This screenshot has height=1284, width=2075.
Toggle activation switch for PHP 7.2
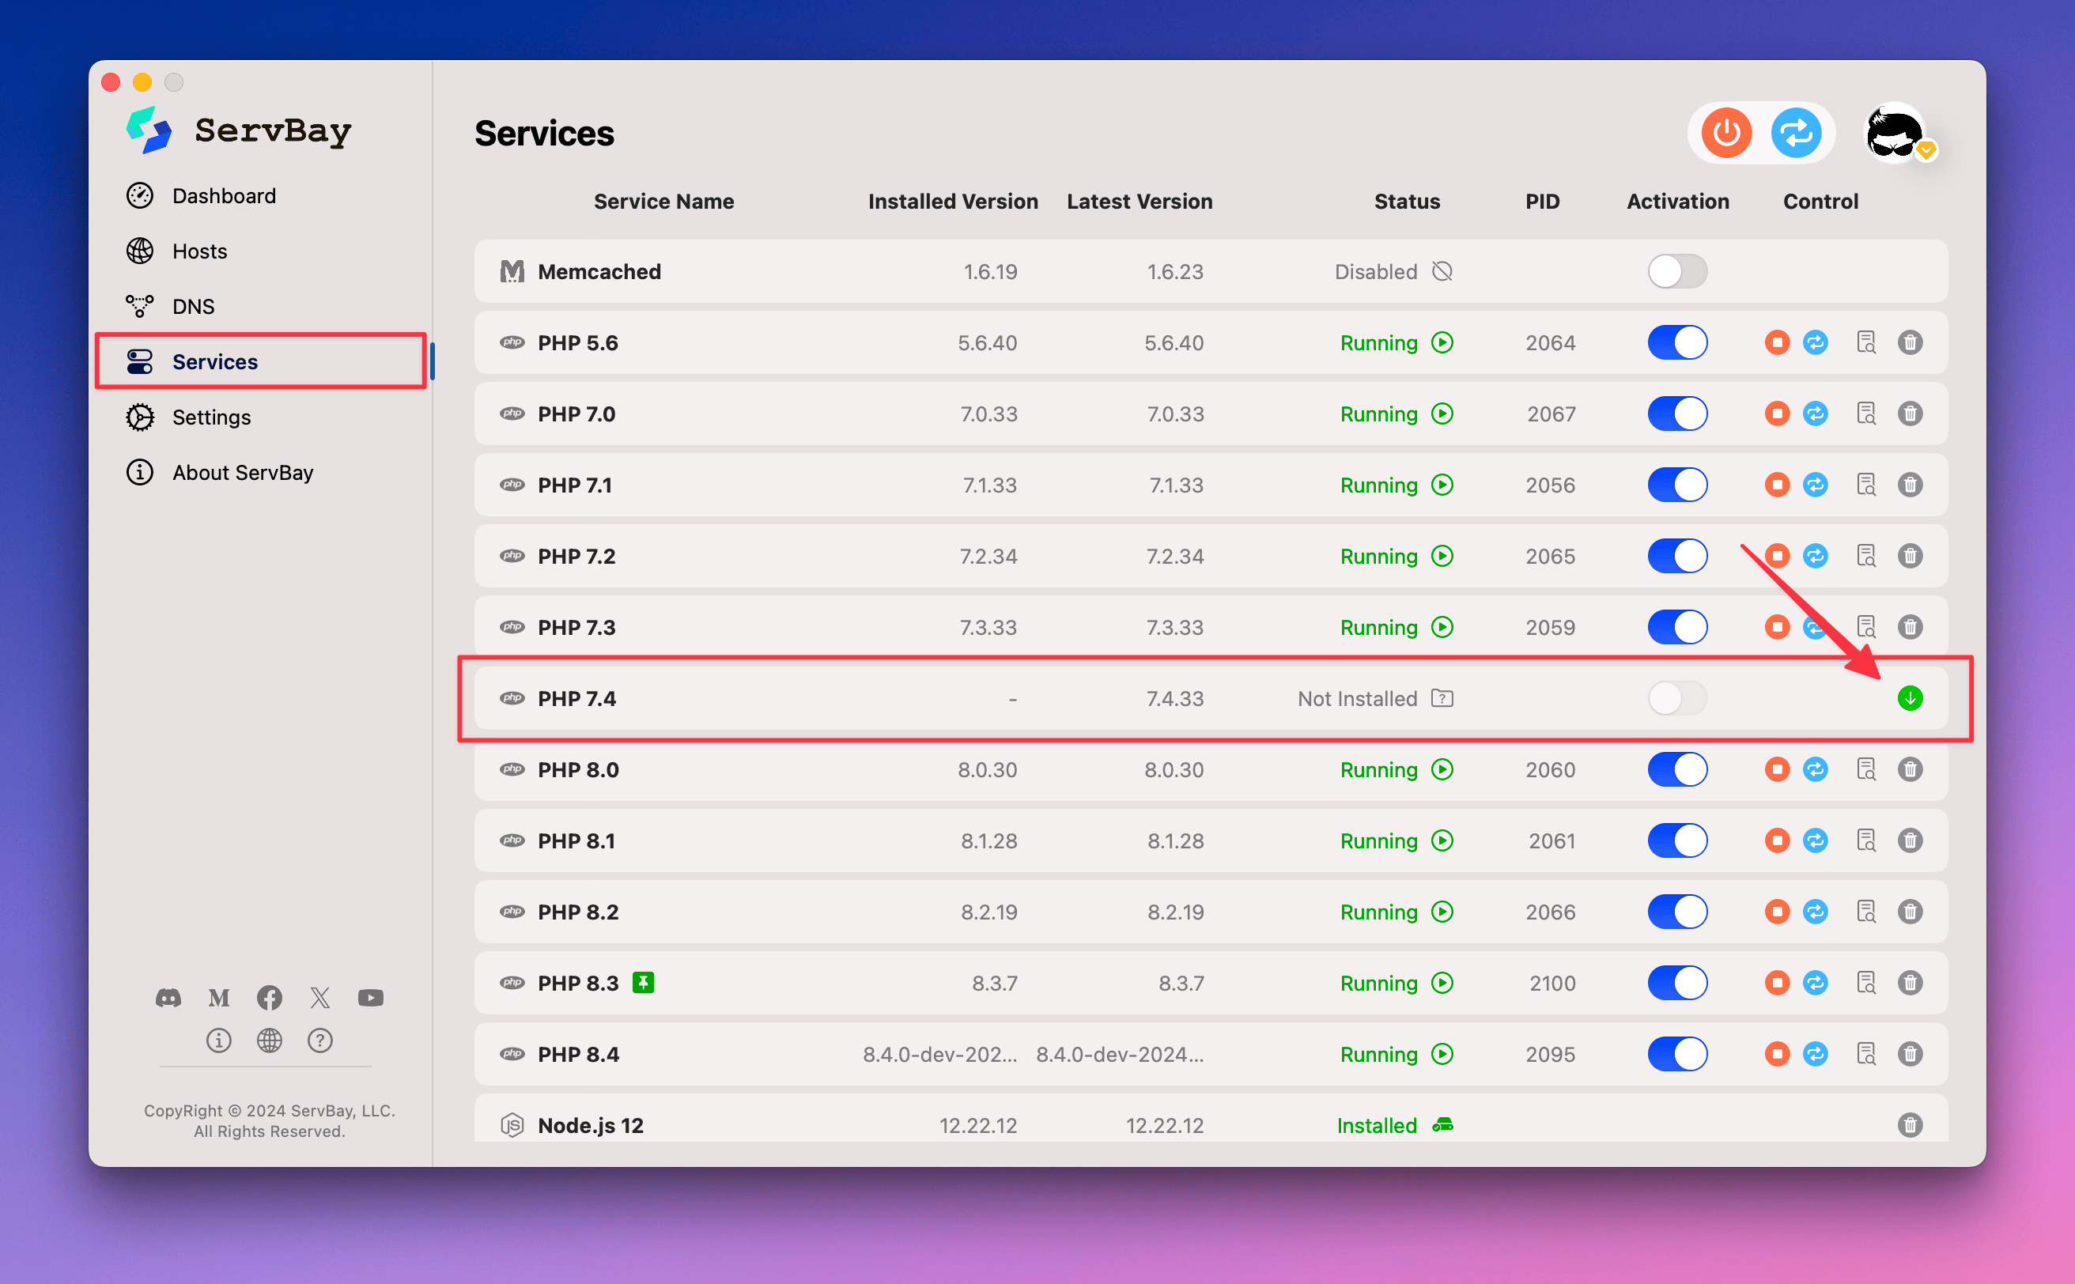pyautogui.click(x=1676, y=554)
